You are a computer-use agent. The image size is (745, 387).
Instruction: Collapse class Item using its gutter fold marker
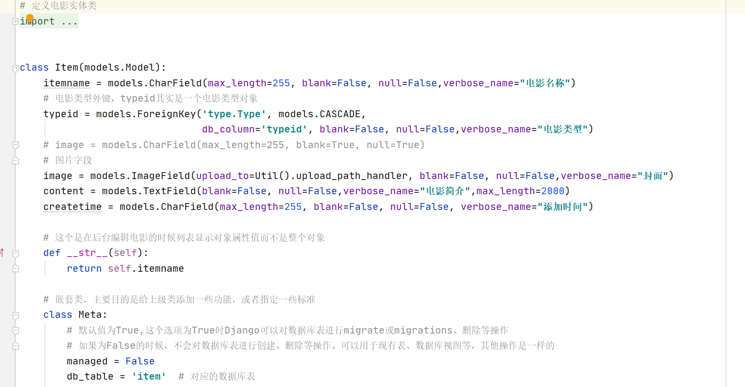point(15,68)
